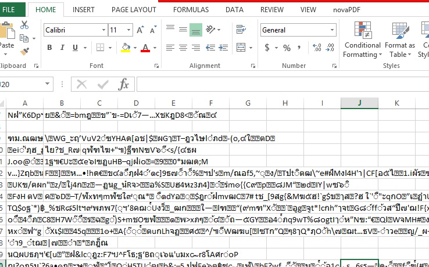Open Merge & Center dropdown arrow
429x267 pixels.
(251, 48)
